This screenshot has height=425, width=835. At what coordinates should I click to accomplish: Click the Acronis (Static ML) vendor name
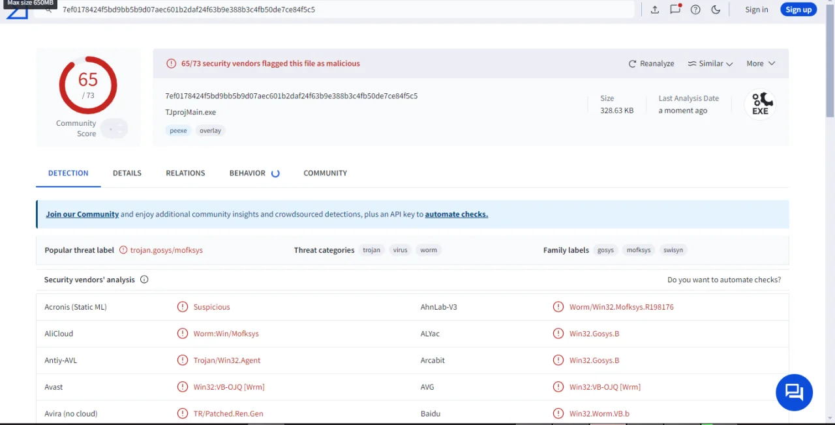point(76,307)
